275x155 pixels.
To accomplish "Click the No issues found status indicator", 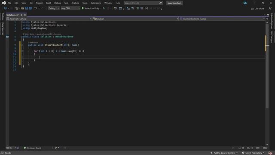I will point(33,148).
